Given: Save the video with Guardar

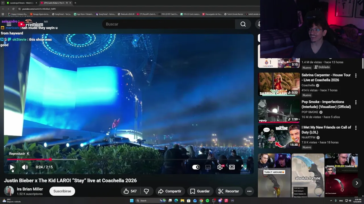Looking at the screenshot, I should [x=200, y=191].
